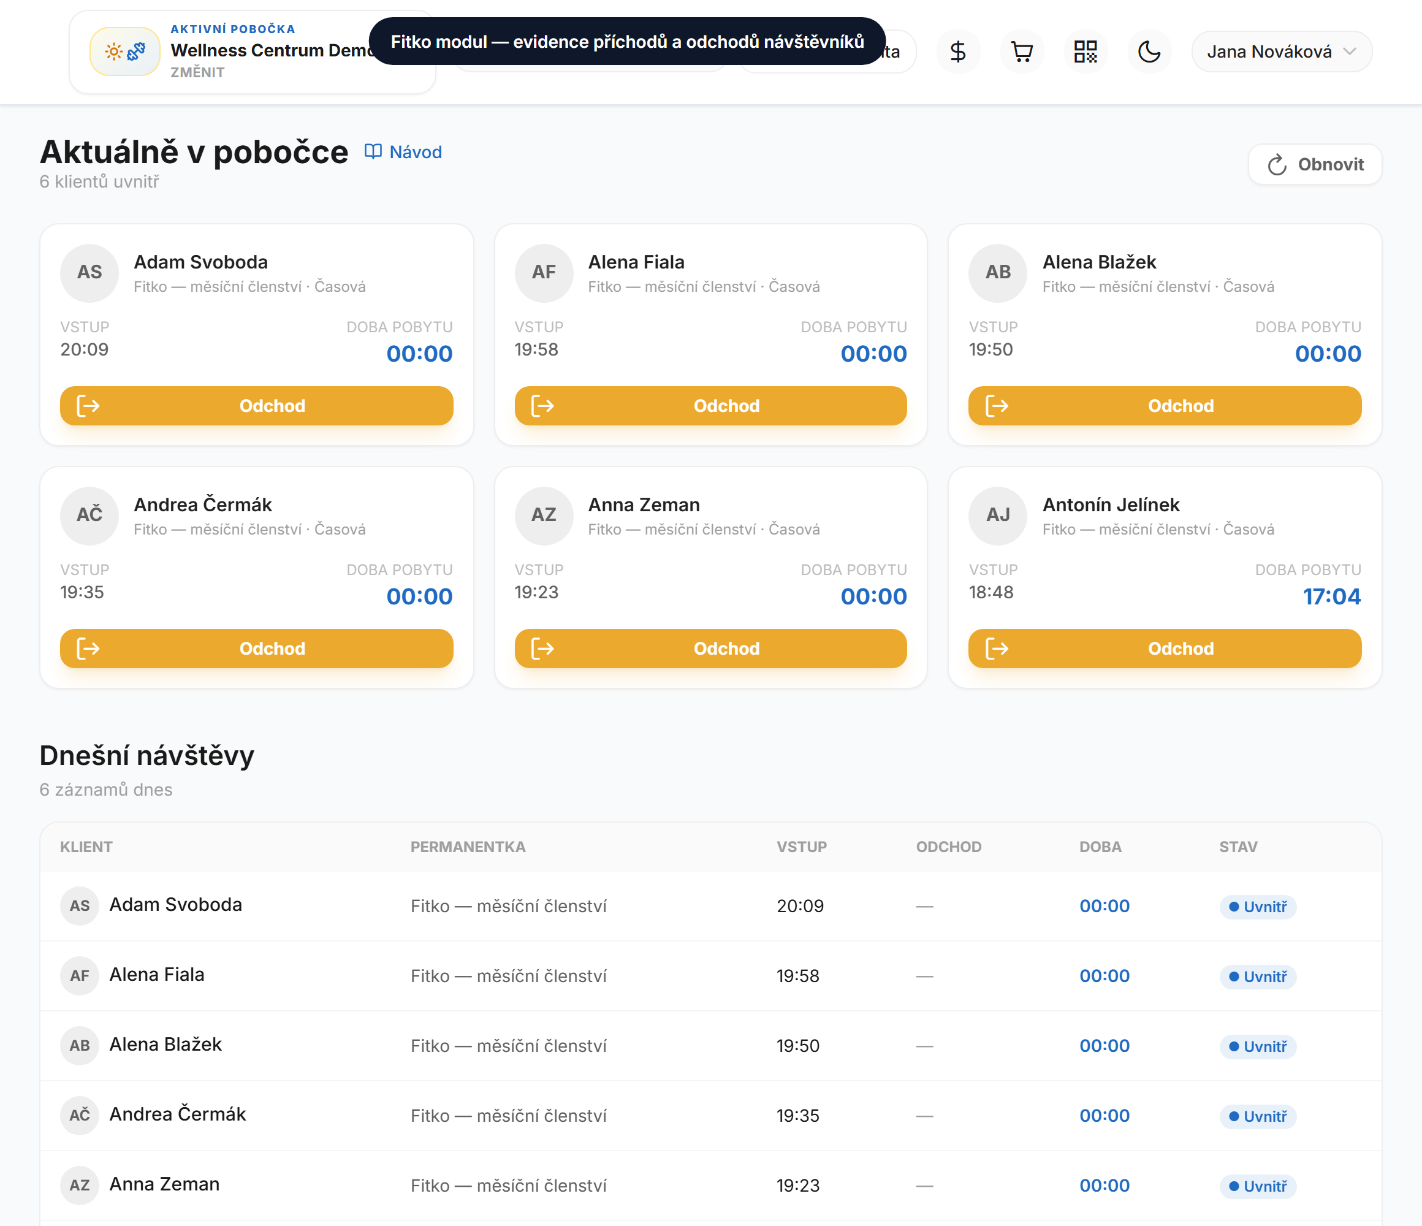
Task: Click the 6 klientů uvnitř subtitle
Action: tap(99, 182)
